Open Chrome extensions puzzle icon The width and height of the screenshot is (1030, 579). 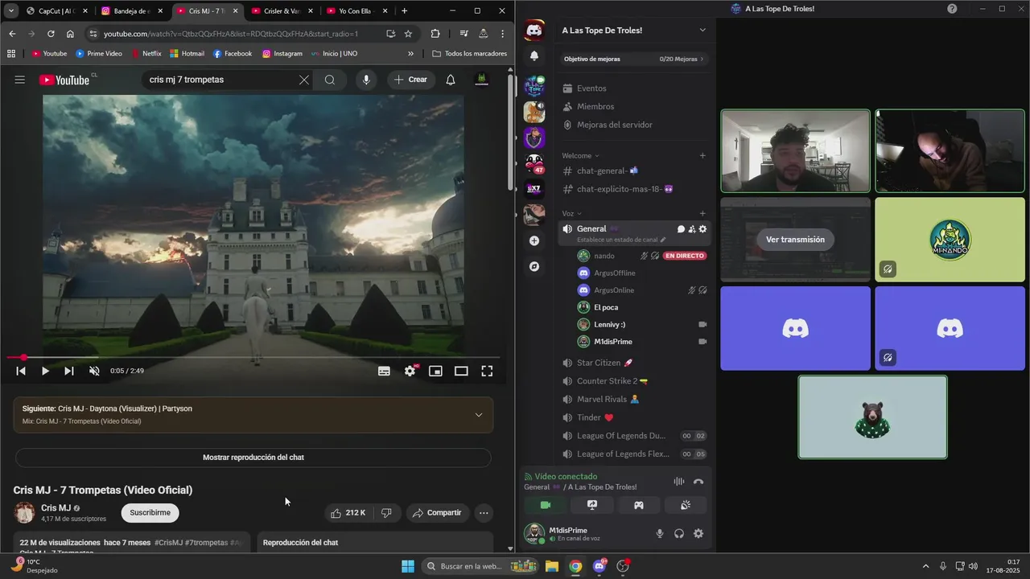click(435, 34)
